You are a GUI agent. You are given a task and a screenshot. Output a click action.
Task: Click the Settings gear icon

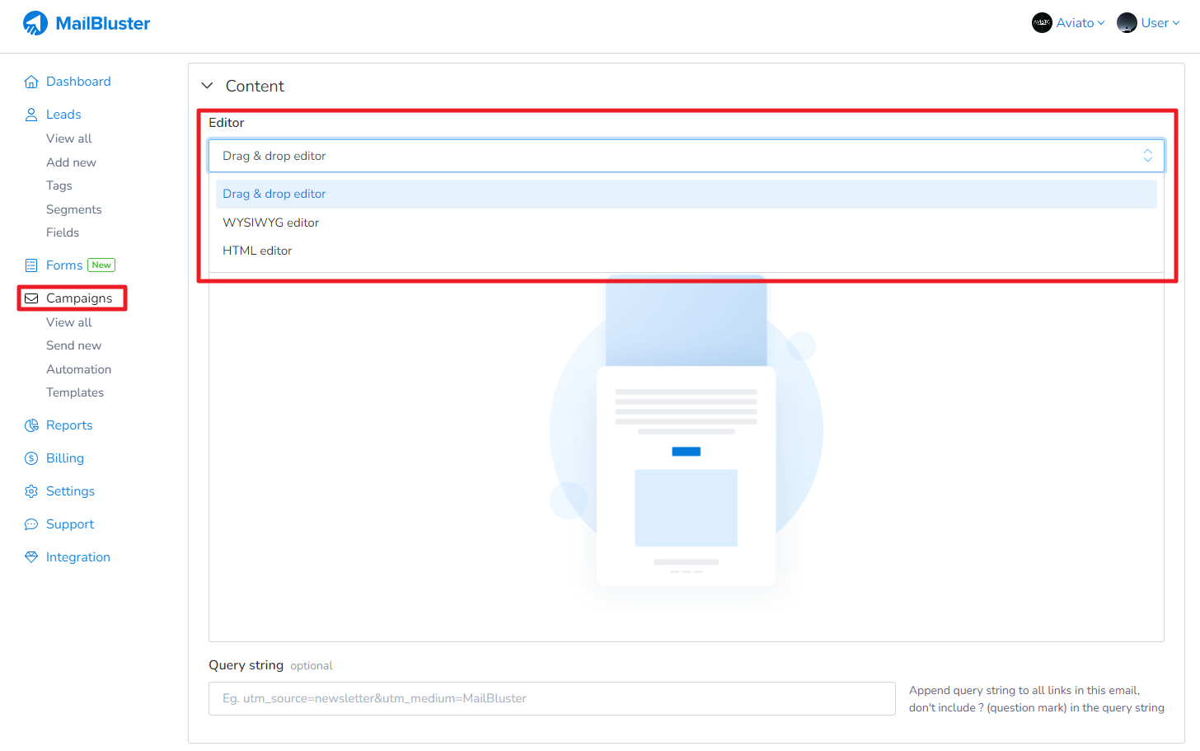tap(31, 491)
